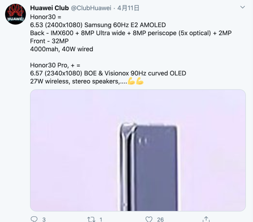Click the share upload icon
Viewport: 253px width, 222px height.
[206, 219]
